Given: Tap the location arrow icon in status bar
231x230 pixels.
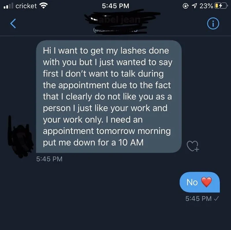Looking at the screenshot, I should [x=194, y=6].
